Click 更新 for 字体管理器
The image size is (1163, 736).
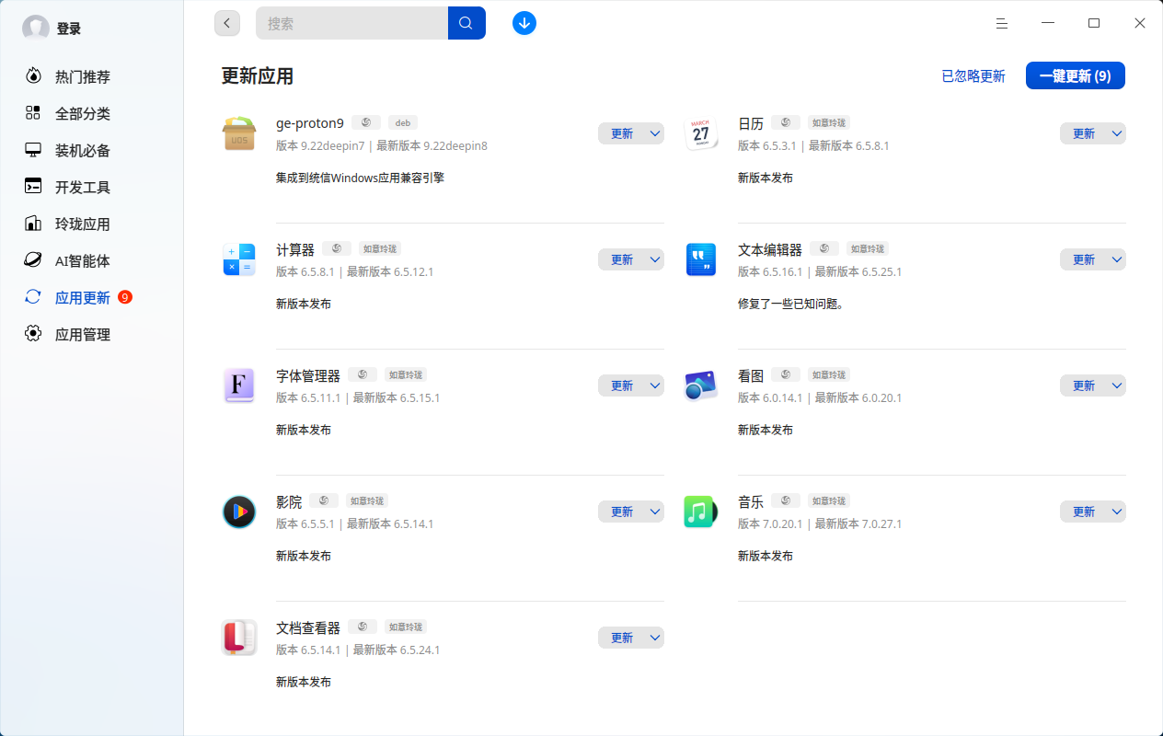click(622, 385)
